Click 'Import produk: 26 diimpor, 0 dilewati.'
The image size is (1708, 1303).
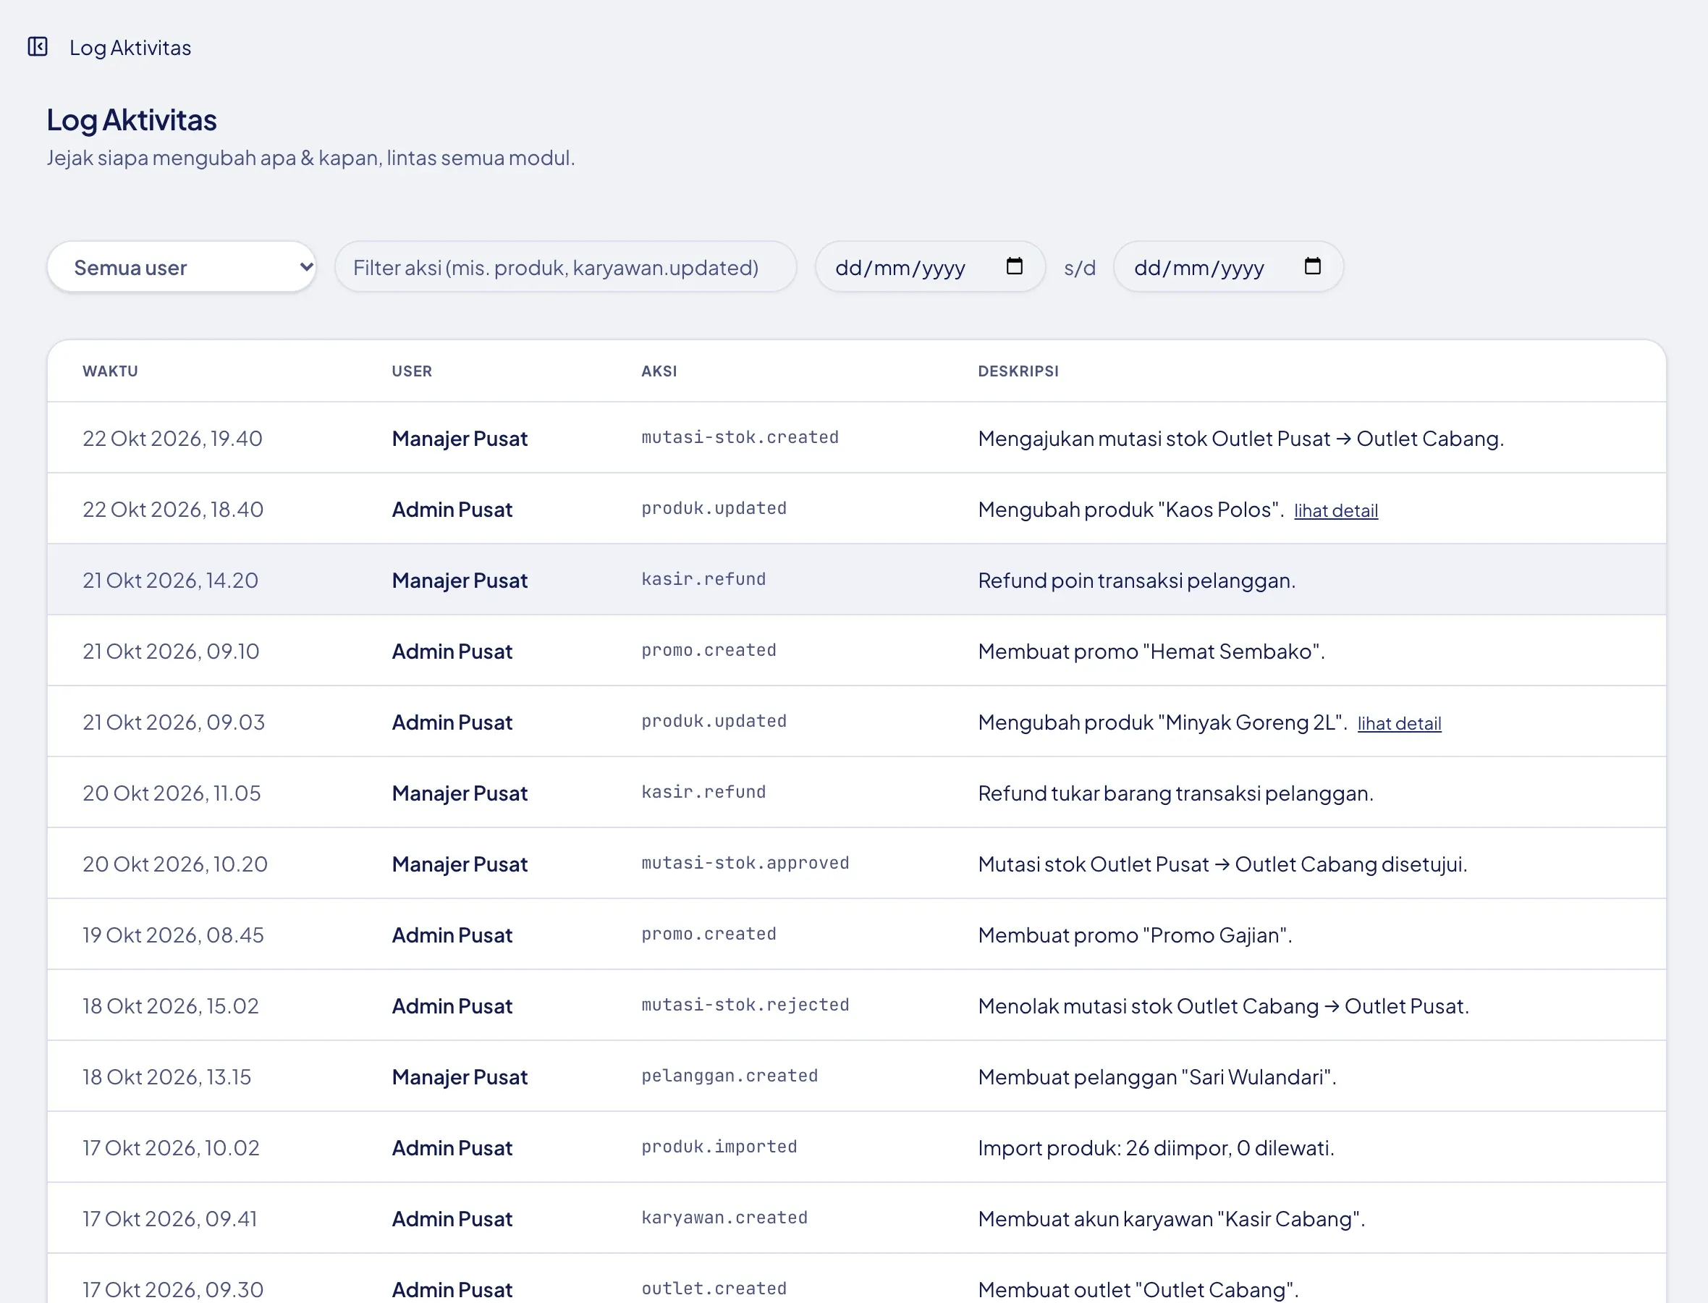(x=1156, y=1148)
